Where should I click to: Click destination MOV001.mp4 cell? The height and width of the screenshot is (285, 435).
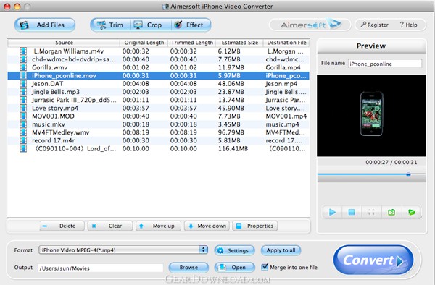coord(286,116)
